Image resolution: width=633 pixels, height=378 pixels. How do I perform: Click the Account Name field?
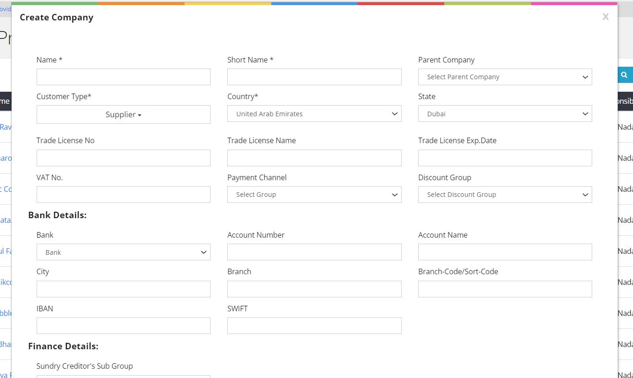coord(505,252)
